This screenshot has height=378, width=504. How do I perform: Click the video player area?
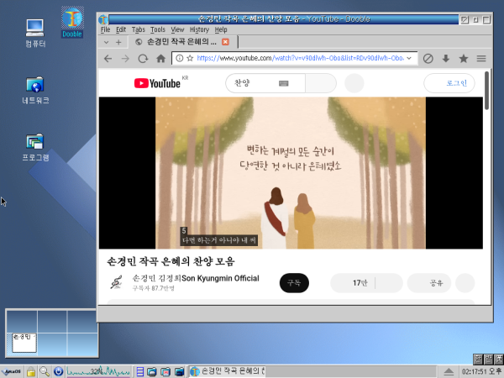click(x=291, y=173)
